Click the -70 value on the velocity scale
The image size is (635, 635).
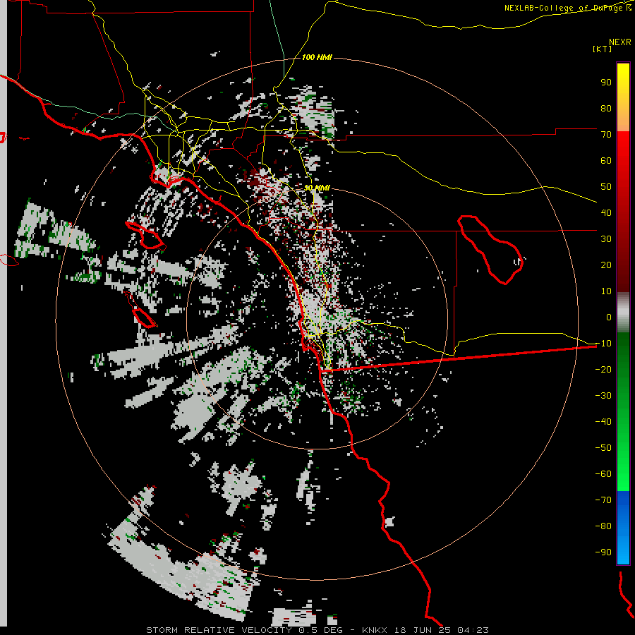click(x=603, y=500)
